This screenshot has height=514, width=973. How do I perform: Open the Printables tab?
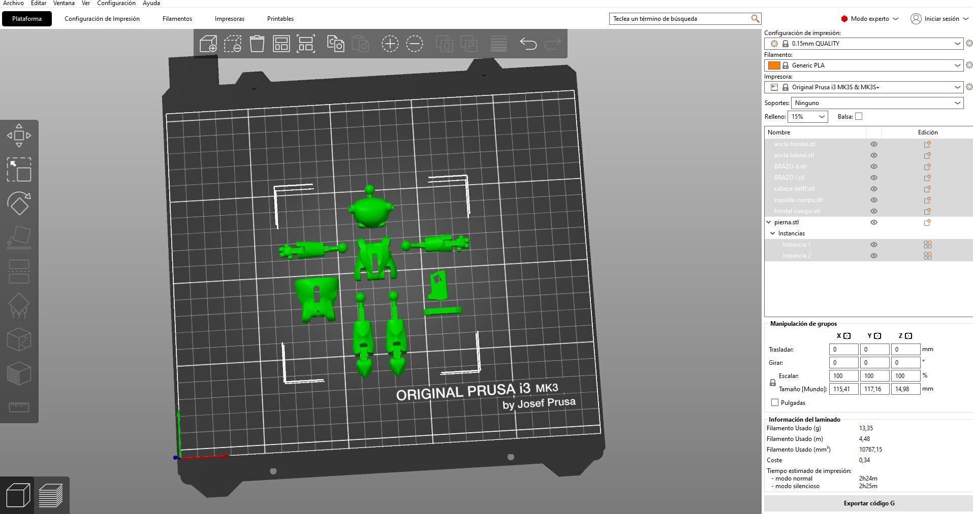pyautogui.click(x=280, y=19)
